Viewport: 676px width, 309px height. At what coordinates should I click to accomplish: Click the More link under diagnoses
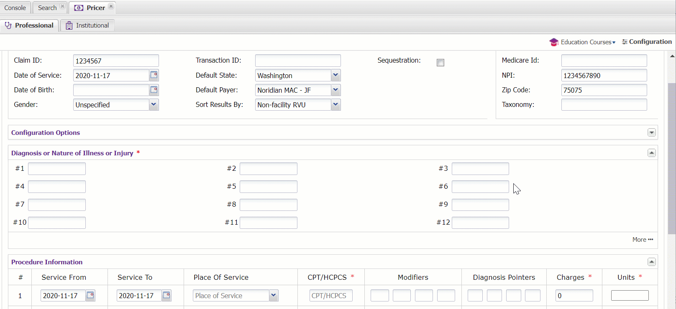pyautogui.click(x=643, y=240)
